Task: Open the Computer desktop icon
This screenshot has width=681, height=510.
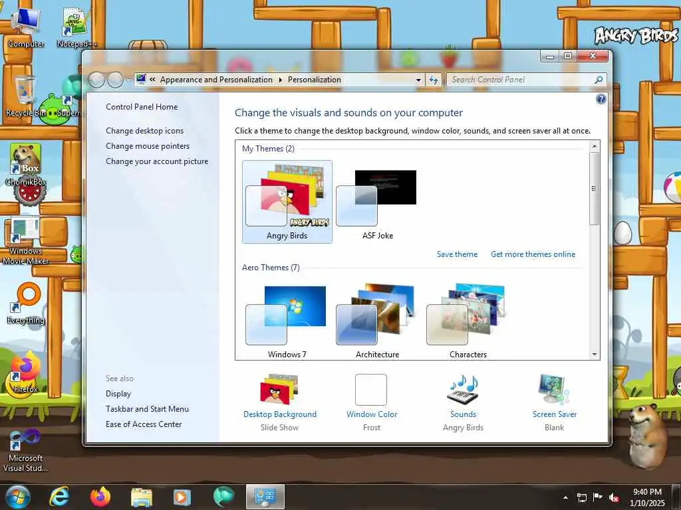Action: [26, 28]
